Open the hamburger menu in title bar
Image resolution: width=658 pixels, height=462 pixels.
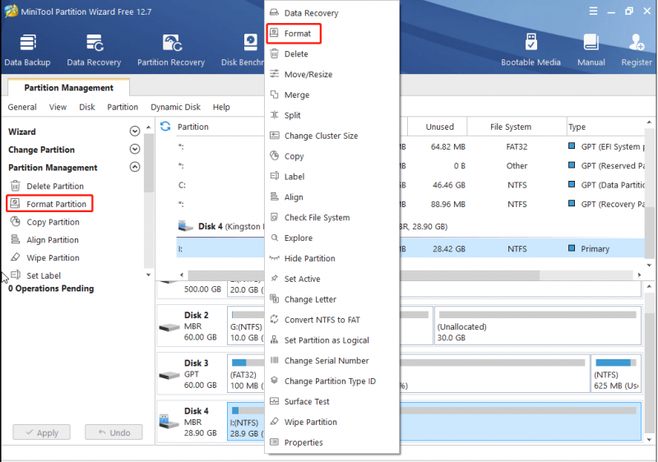coord(593,11)
